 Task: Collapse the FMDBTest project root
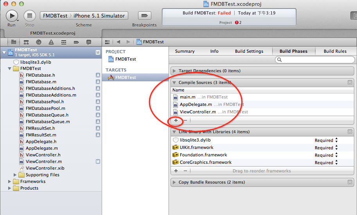[x=4, y=52]
